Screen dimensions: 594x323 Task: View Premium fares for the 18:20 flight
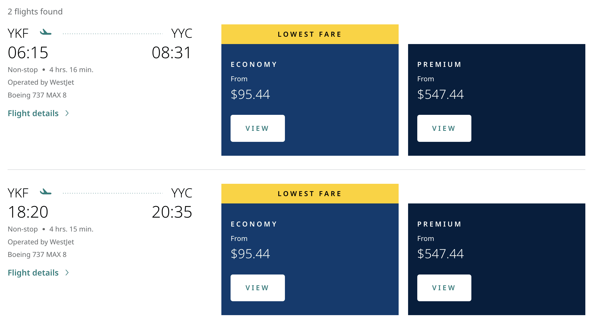point(444,288)
